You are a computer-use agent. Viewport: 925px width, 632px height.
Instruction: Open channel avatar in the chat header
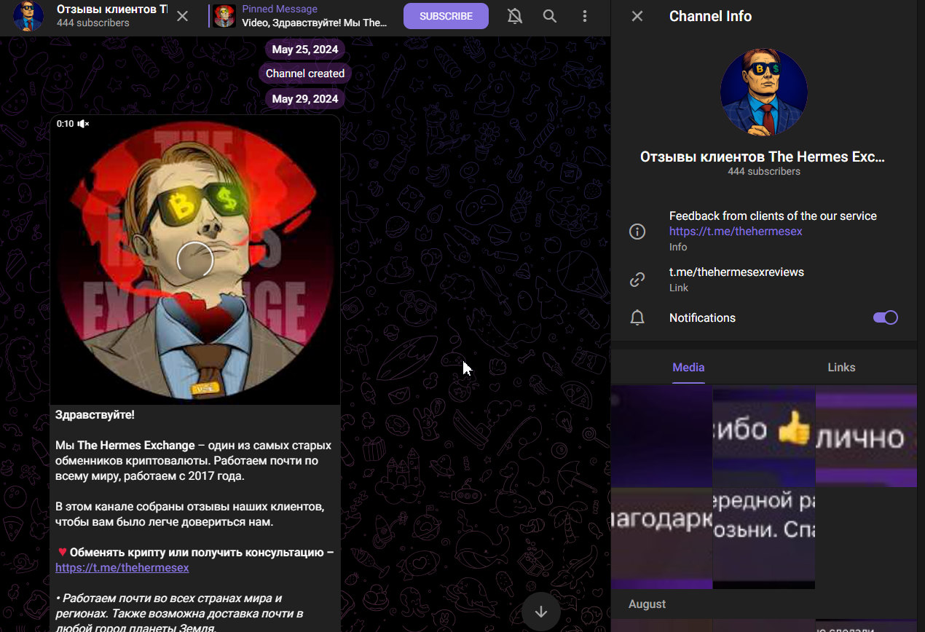pos(28,16)
